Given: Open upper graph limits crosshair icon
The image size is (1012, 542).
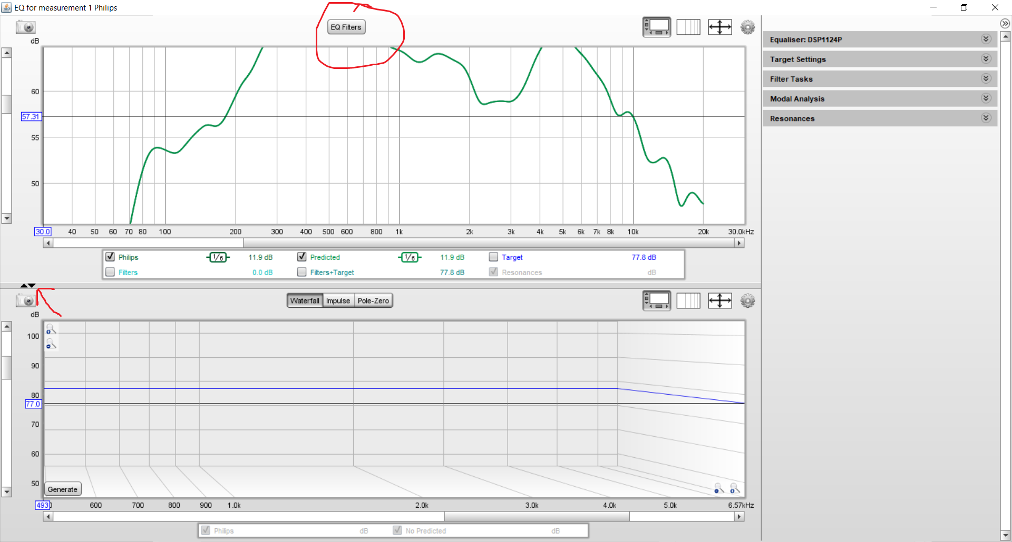Looking at the screenshot, I should (x=720, y=27).
